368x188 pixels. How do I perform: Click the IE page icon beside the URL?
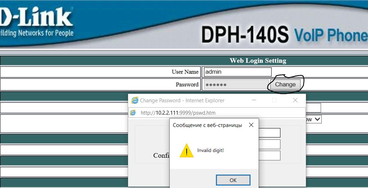133,113
